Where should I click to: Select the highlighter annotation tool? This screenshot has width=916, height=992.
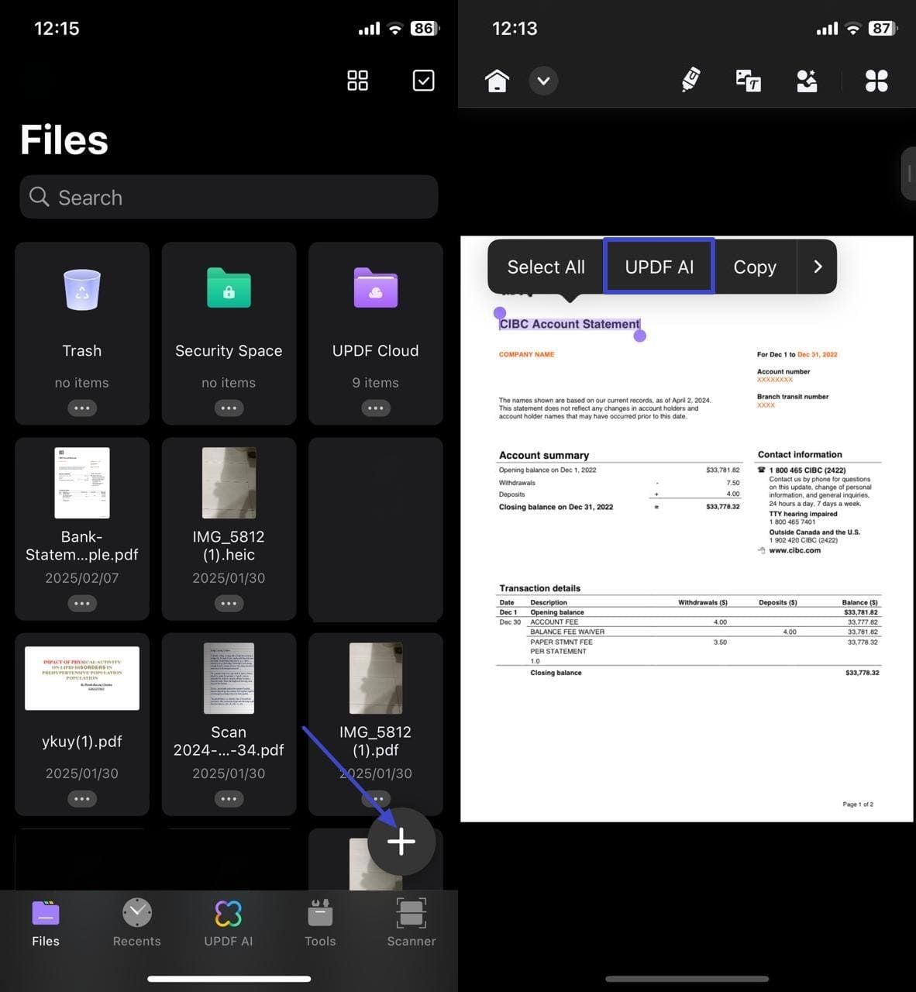[690, 80]
